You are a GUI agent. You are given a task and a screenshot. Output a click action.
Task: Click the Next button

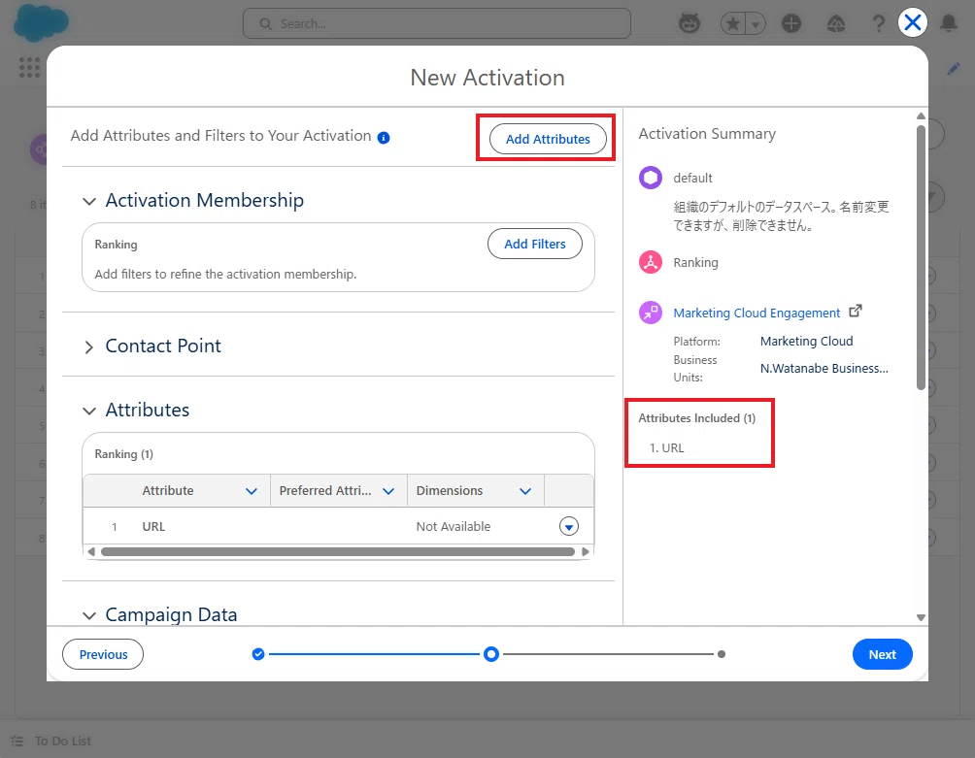coord(882,654)
